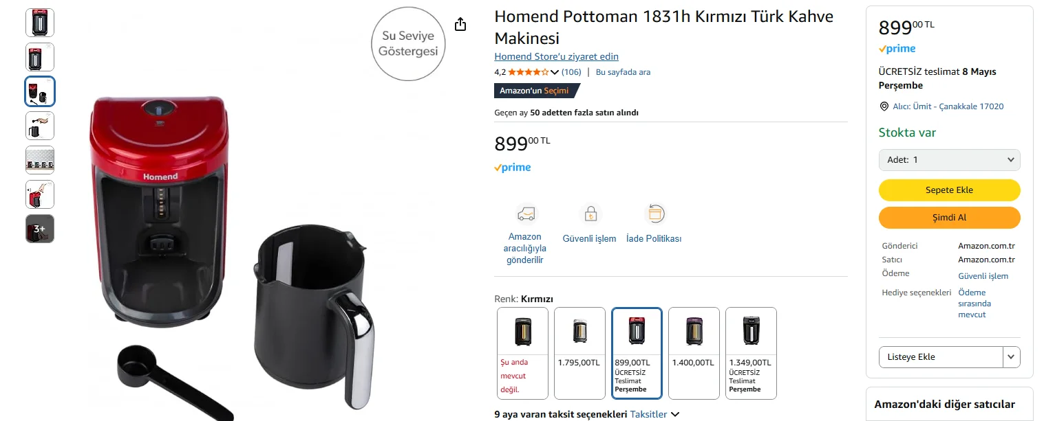Expand the Taksitler installment options
Image resolution: width=1044 pixels, height=421 pixels.
[654, 414]
